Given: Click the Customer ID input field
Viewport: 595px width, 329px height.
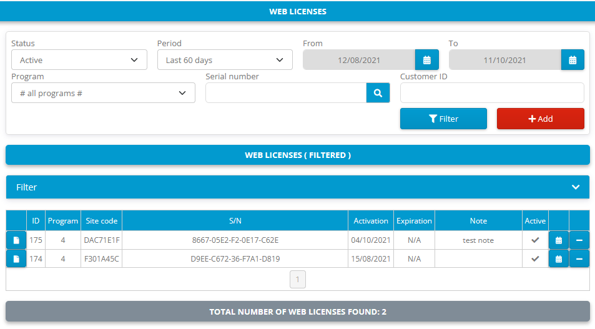Looking at the screenshot, I should pyautogui.click(x=492, y=93).
